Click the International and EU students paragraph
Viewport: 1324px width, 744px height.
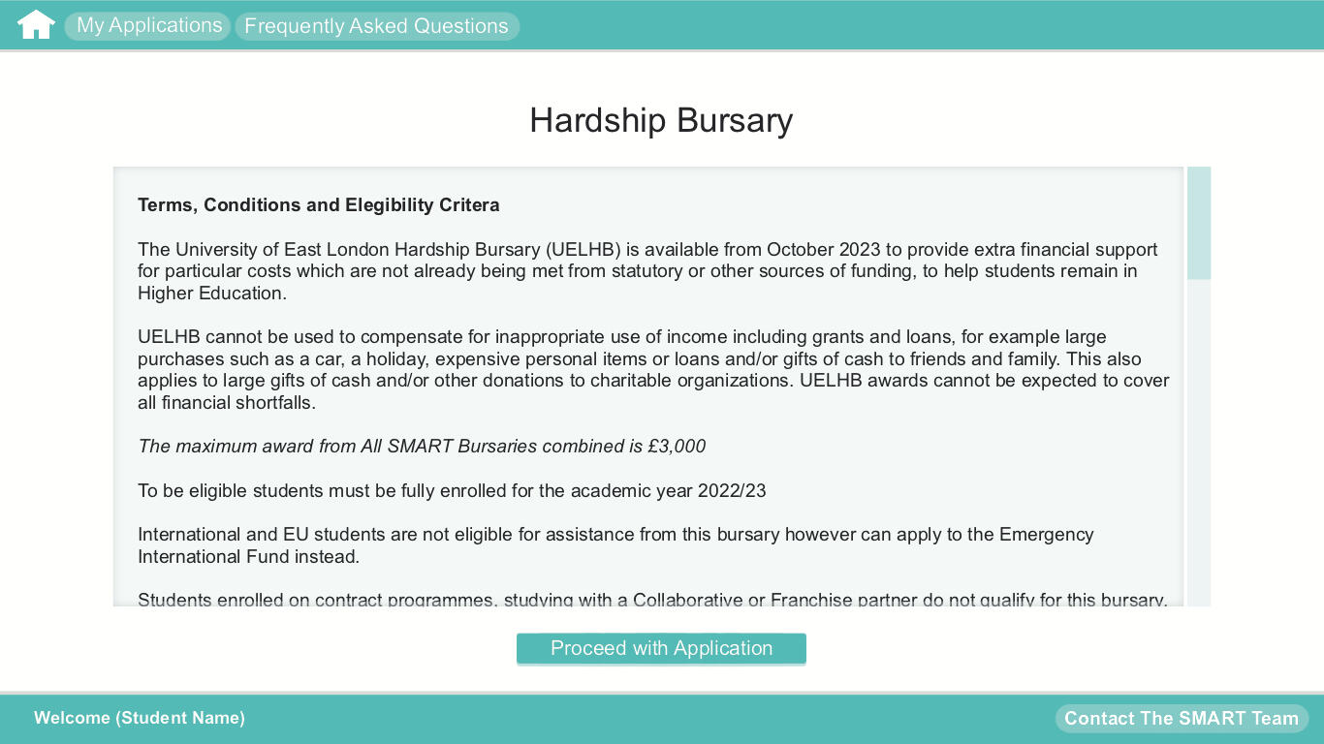click(x=615, y=545)
